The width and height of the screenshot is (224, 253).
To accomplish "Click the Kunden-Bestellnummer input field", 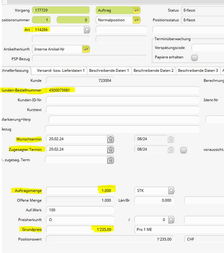I will pyautogui.click(x=122, y=90).
